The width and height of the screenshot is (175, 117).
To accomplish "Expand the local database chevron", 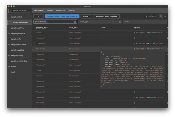I will pos(9,72).
